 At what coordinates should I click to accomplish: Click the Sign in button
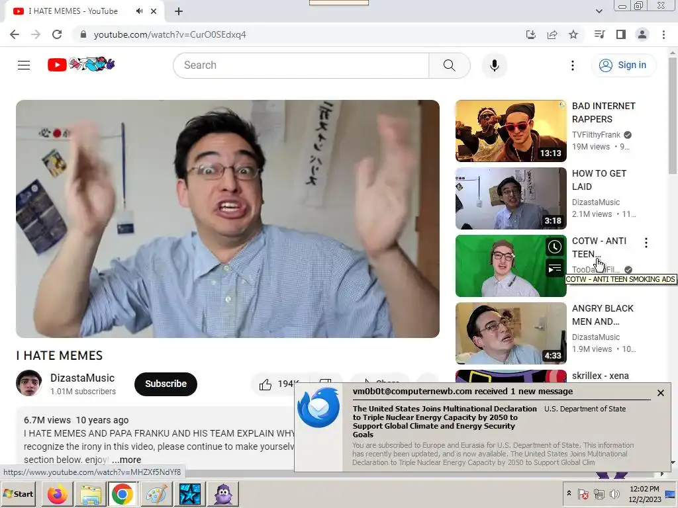coord(623,65)
